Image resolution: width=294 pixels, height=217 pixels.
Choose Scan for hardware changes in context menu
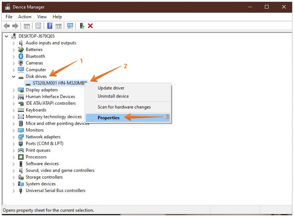click(128, 107)
